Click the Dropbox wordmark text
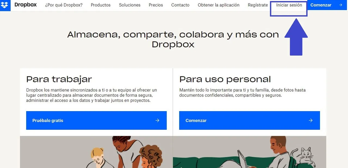 pos(26,5)
